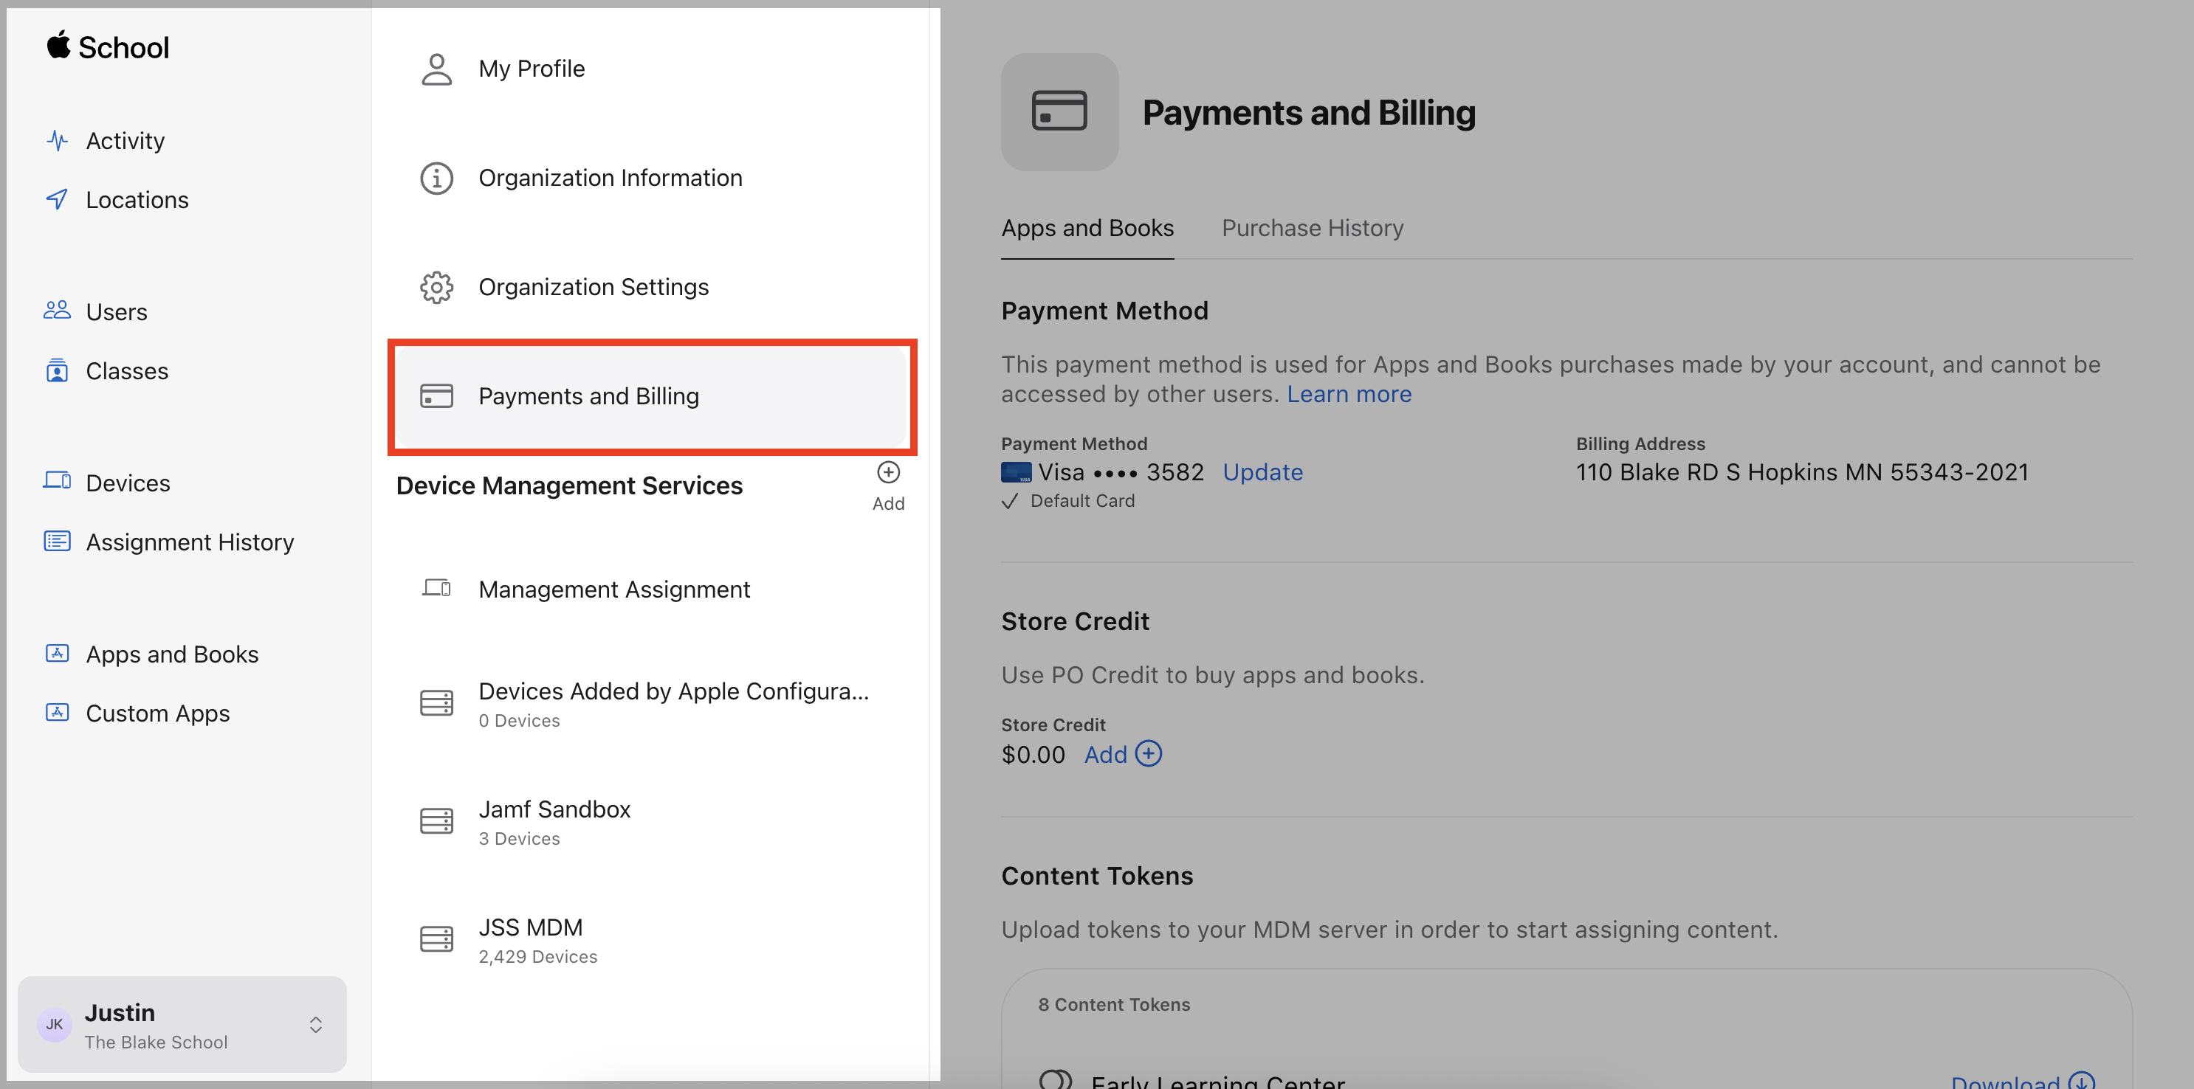The image size is (2194, 1089).
Task: Select the Apps and Books tab
Action: (1087, 228)
